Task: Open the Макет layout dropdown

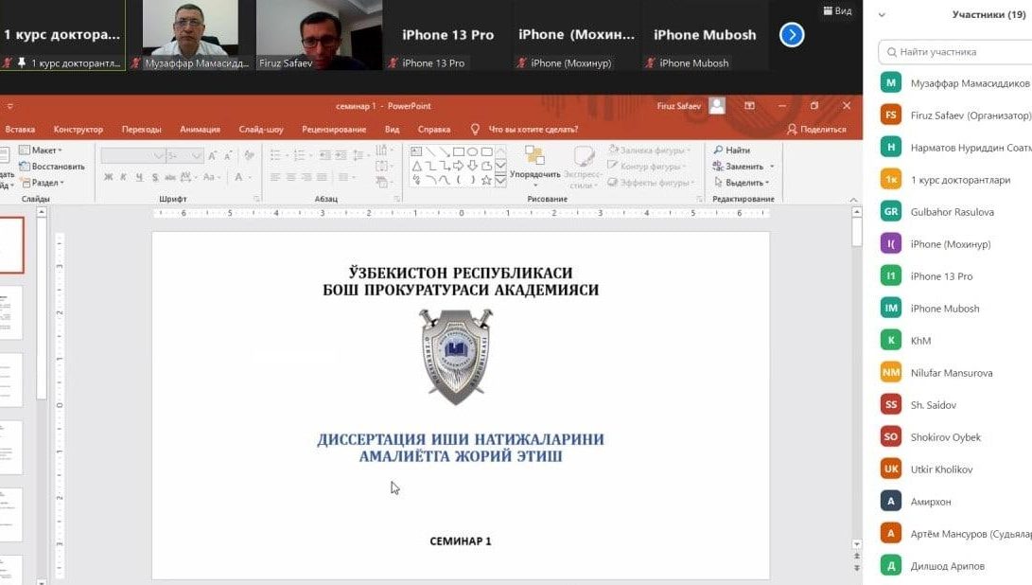Action: [x=41, y=151]
